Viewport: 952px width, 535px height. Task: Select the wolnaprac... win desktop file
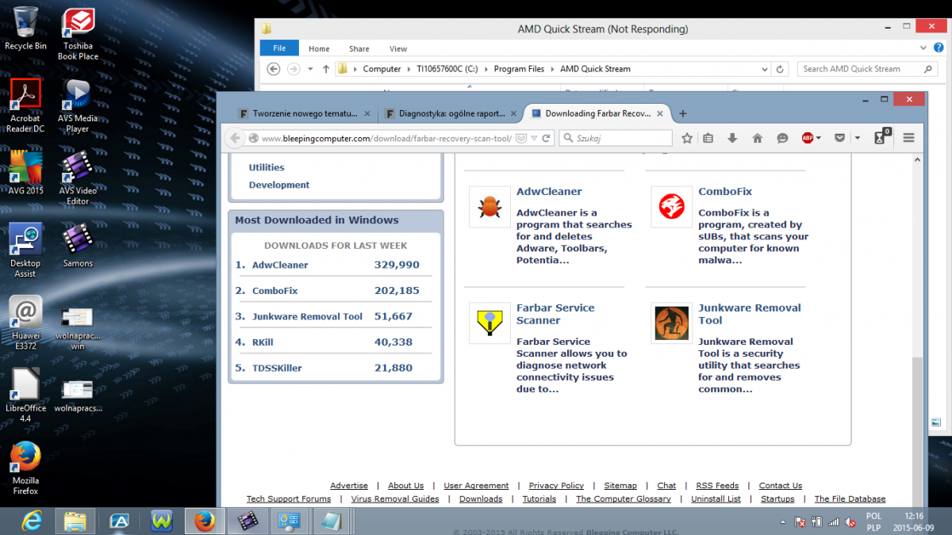[78, 328]
